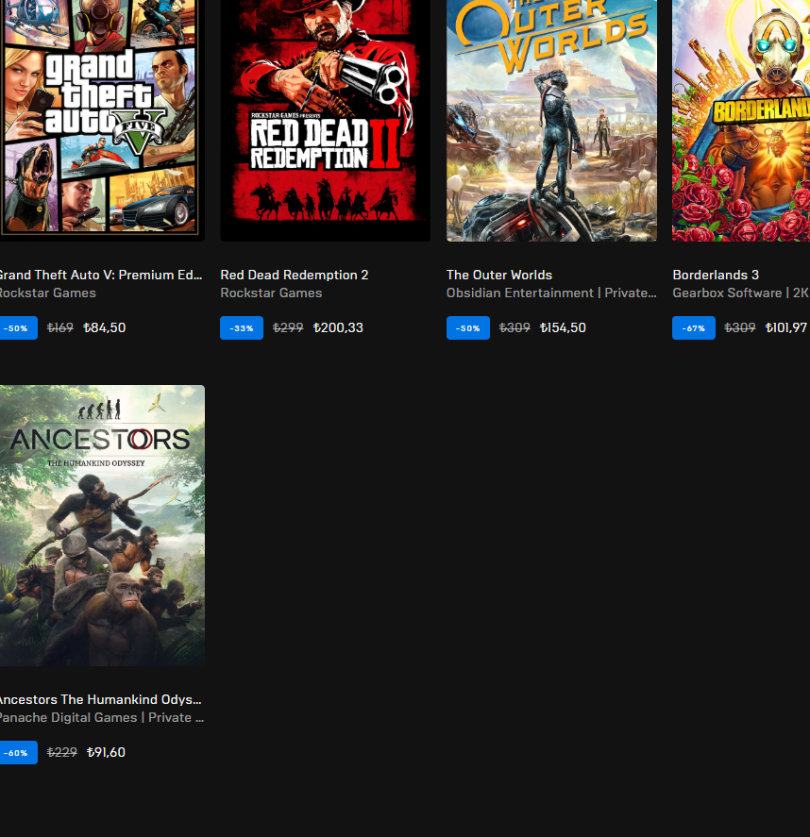Click Rockstar Games under Red Dead Redemption 2
The image size is (810, 837).
[271, 293]
